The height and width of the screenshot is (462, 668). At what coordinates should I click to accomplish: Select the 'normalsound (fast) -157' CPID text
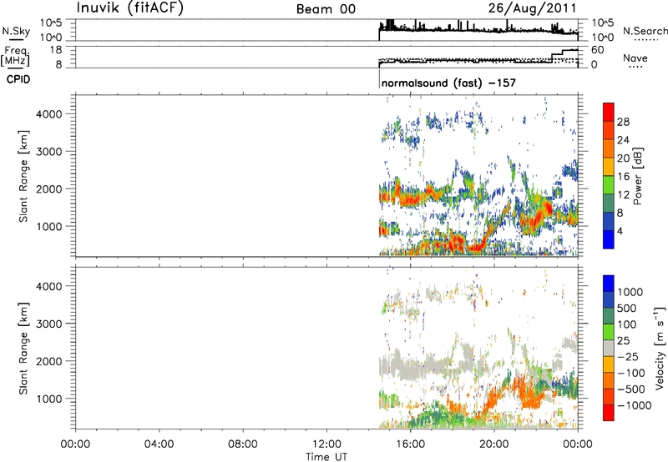pos(448,83)
